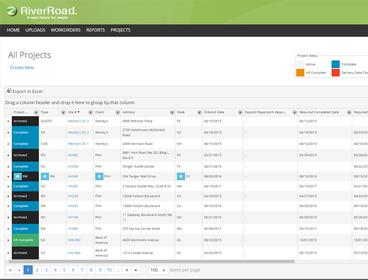Click AR Complete status cell

coord(25,240)
